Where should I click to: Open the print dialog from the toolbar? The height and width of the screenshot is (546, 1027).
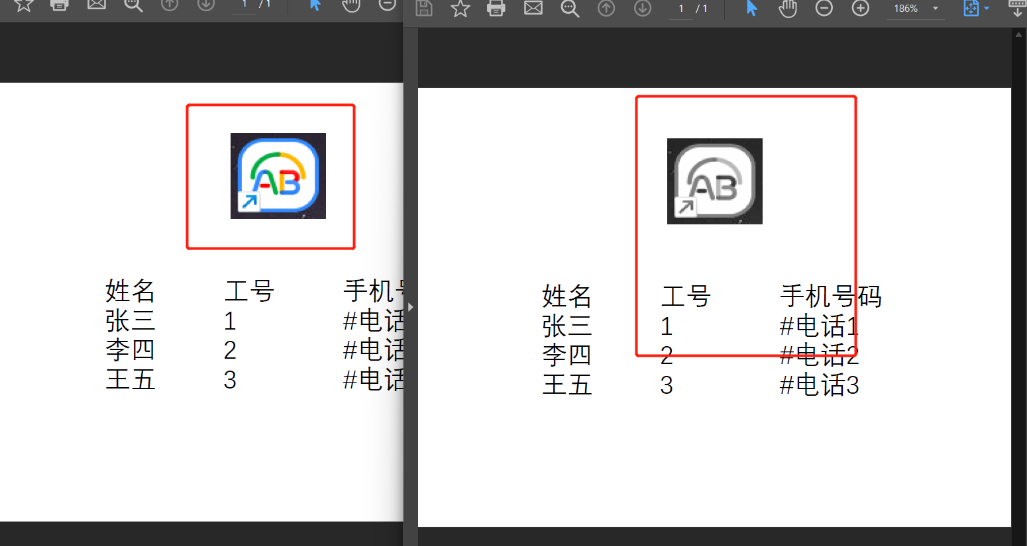click(x=496, y=9)
